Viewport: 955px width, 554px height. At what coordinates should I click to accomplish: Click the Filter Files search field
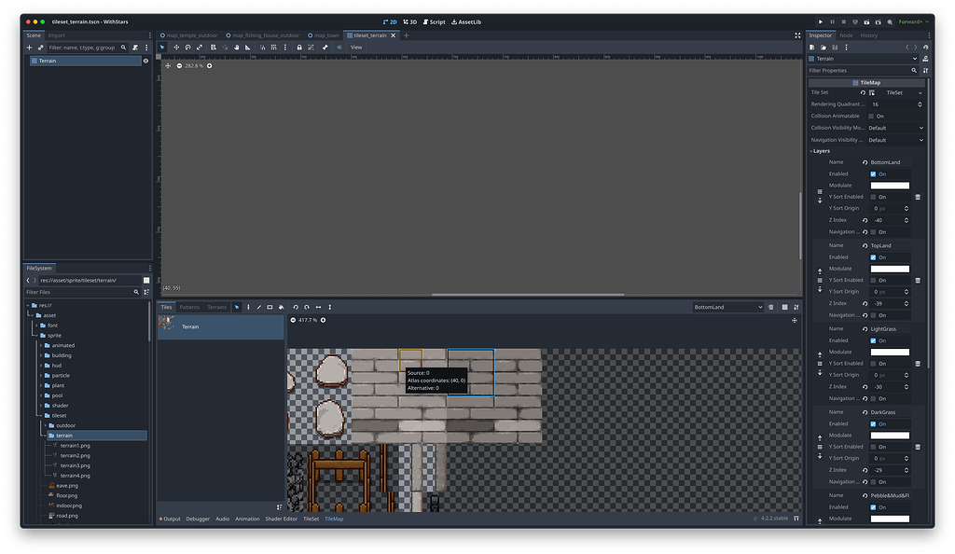click(x=75, y=292)
